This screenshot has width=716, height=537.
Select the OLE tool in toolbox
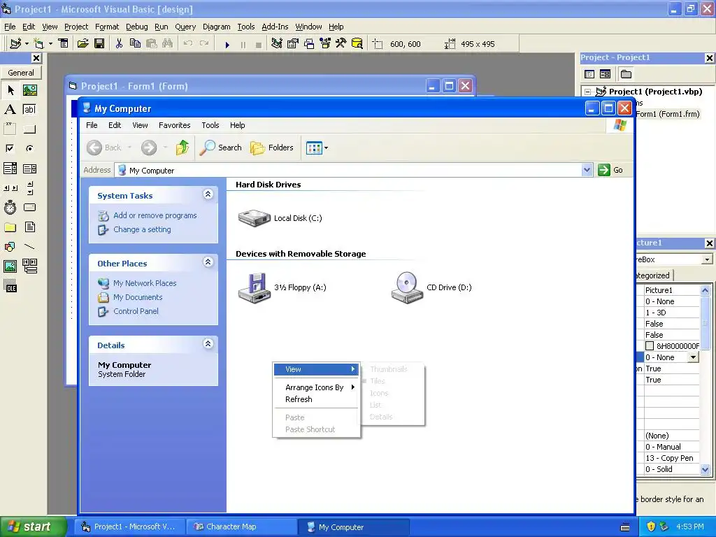point(10,286)
